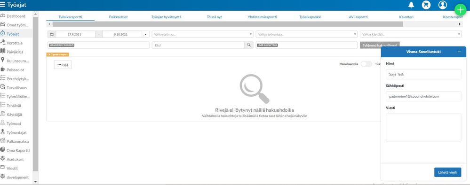The image size is (470, 185).
Task: Open the calendar icon of date range
Action: click(x=52, y=34)
